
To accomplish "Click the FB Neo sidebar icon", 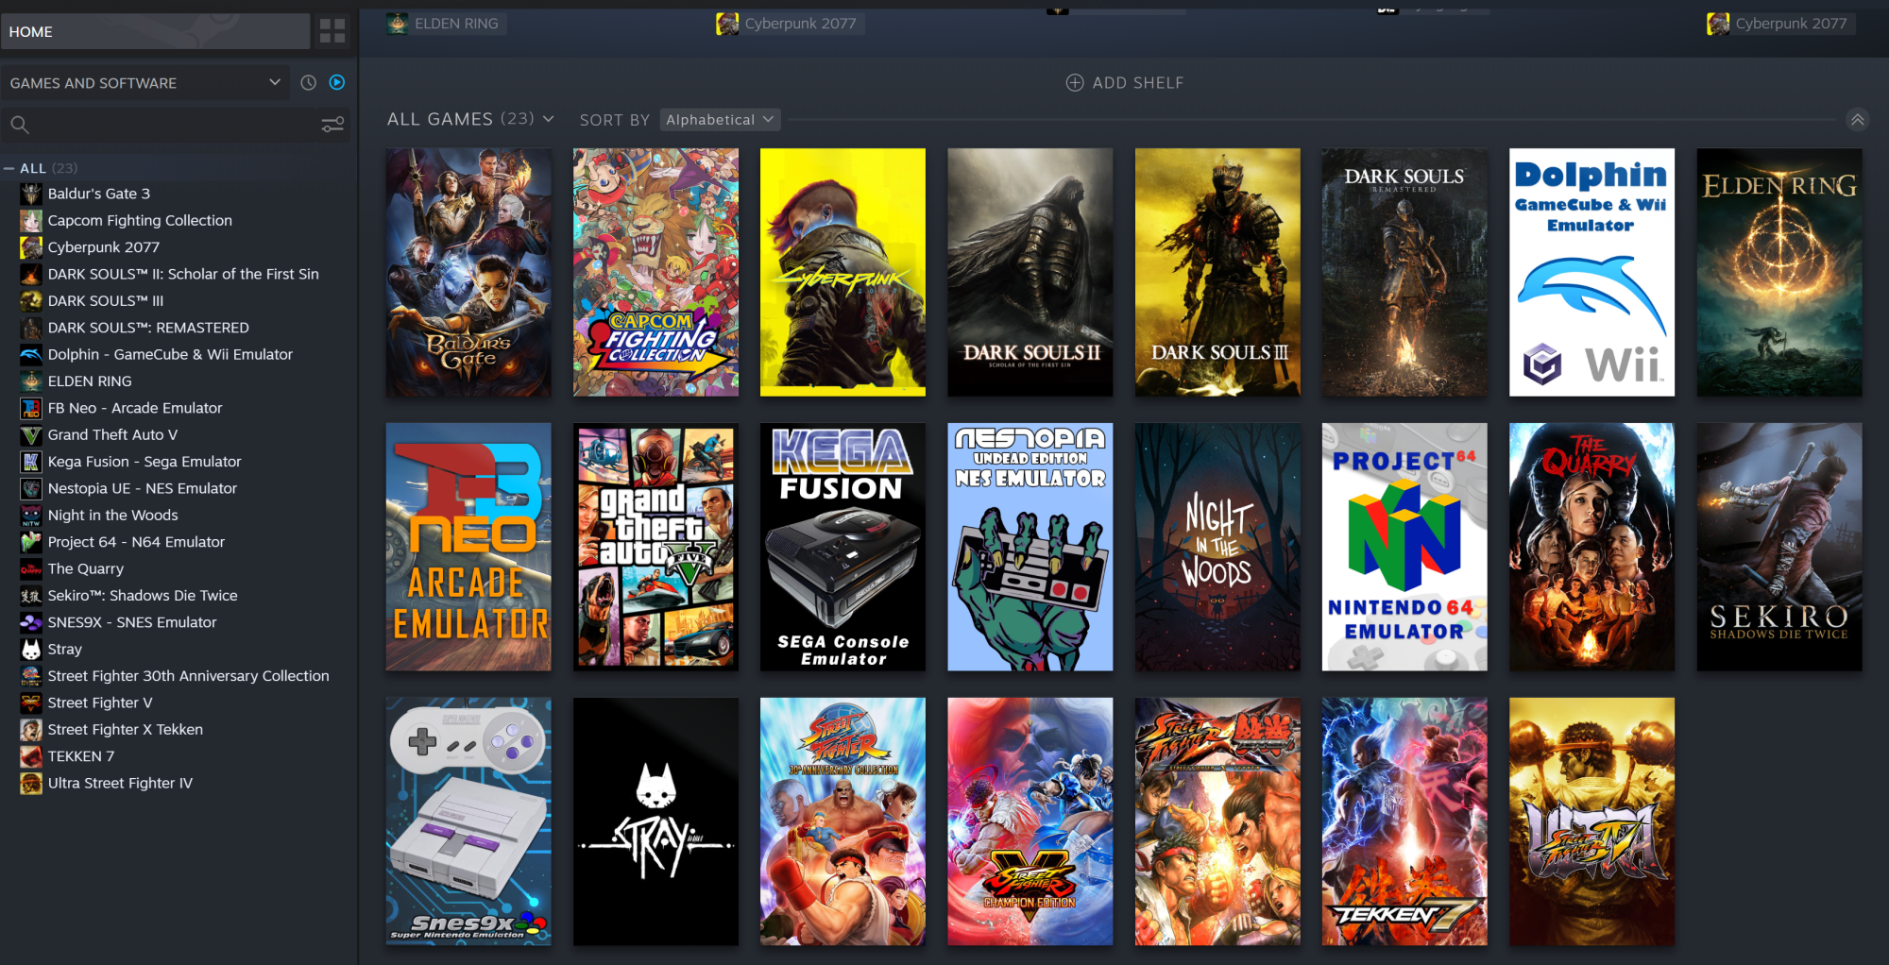I will coord(31,409).
